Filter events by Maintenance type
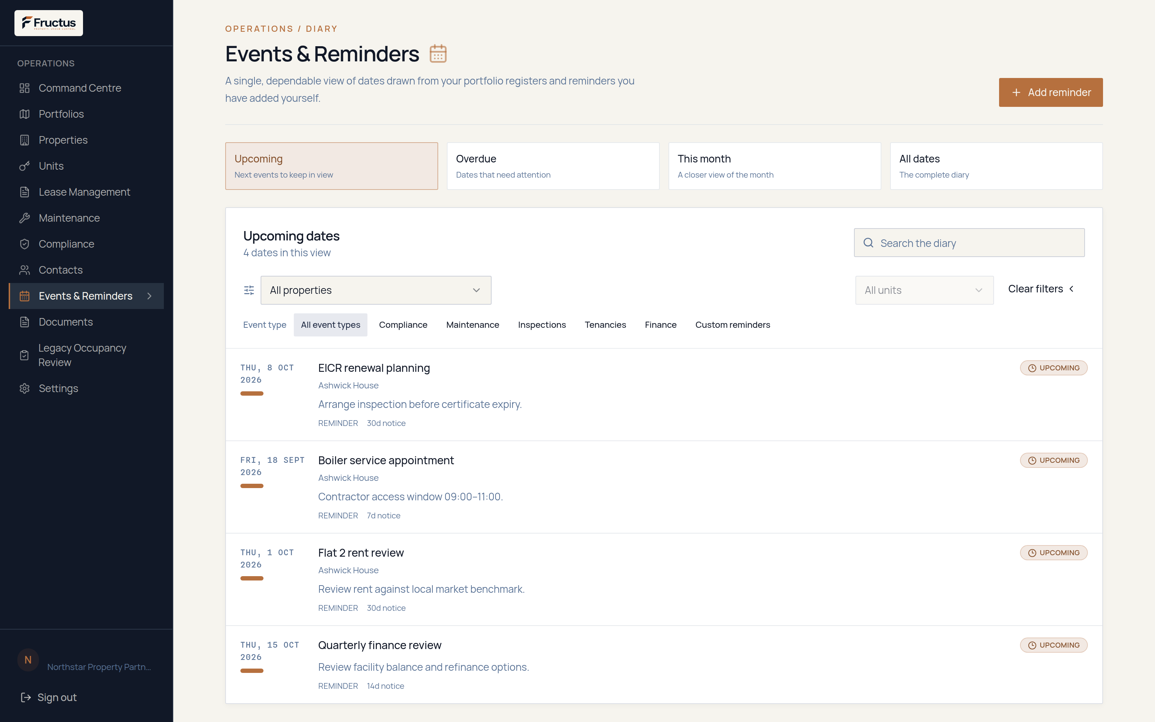 [472, 325]
